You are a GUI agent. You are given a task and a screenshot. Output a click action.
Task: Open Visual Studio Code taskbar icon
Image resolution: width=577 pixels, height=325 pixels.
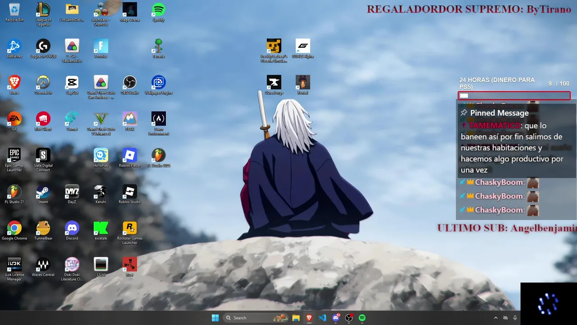click(x=322, y=318)
